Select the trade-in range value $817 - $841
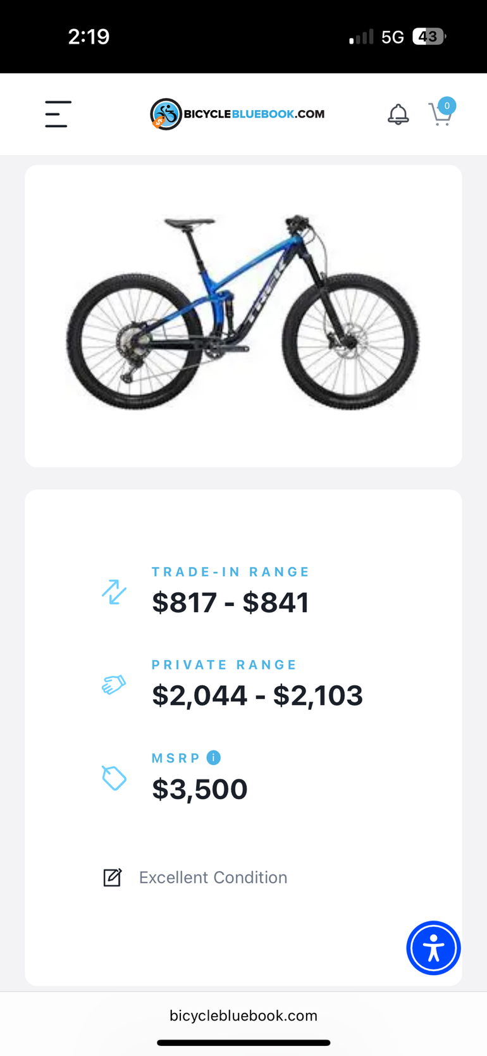Viewport: 487px width, 1056px height. point(230,602)
